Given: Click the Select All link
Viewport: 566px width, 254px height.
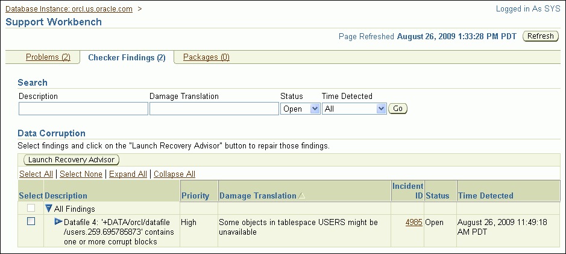Looking at the screenshot, I should pyautogui.click(x=37, y=174).
